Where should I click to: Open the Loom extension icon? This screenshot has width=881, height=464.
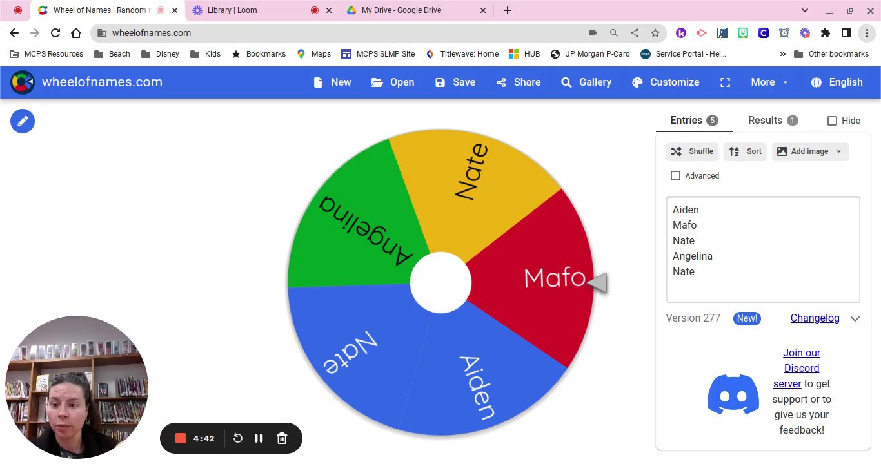click(805, 33)
